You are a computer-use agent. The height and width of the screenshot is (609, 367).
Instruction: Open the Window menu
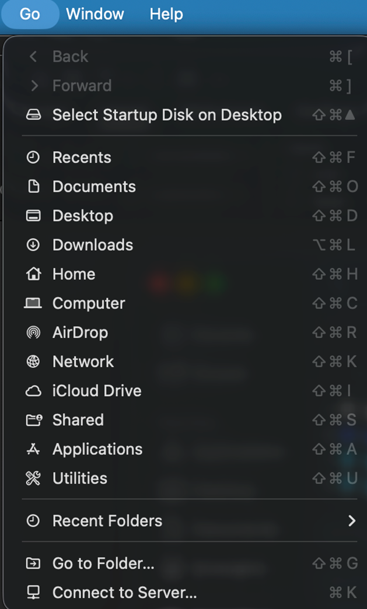point(95,14)
